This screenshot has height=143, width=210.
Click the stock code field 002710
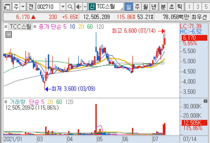pos(48,7)
